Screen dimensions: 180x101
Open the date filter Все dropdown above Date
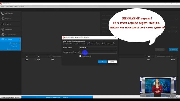coord(31,56)
